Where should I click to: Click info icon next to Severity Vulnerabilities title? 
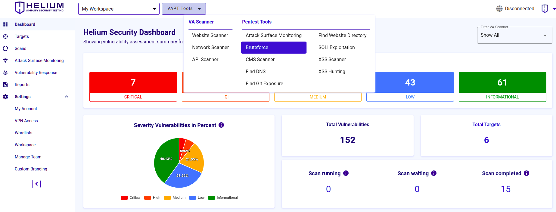pyautogui.click(x=221, y=125)
